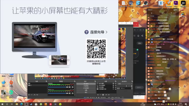Lock the window capture source in OBS
The height and width of the screenshot is (106, 189).
coord(115,83)
